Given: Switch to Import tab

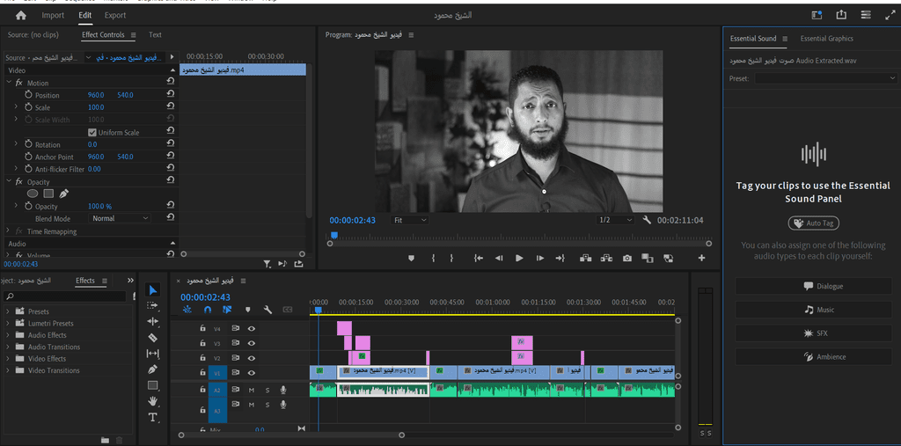Looking at the screenshot, I should [53, 16].
